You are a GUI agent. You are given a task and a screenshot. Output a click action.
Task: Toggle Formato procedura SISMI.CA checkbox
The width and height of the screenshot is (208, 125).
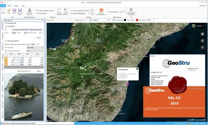(72, 11)
